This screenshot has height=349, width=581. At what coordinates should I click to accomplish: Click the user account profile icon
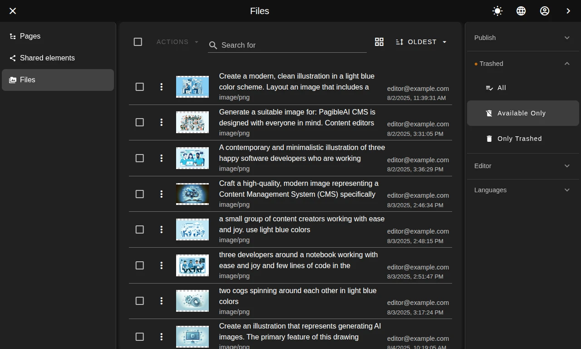point(545,11)
